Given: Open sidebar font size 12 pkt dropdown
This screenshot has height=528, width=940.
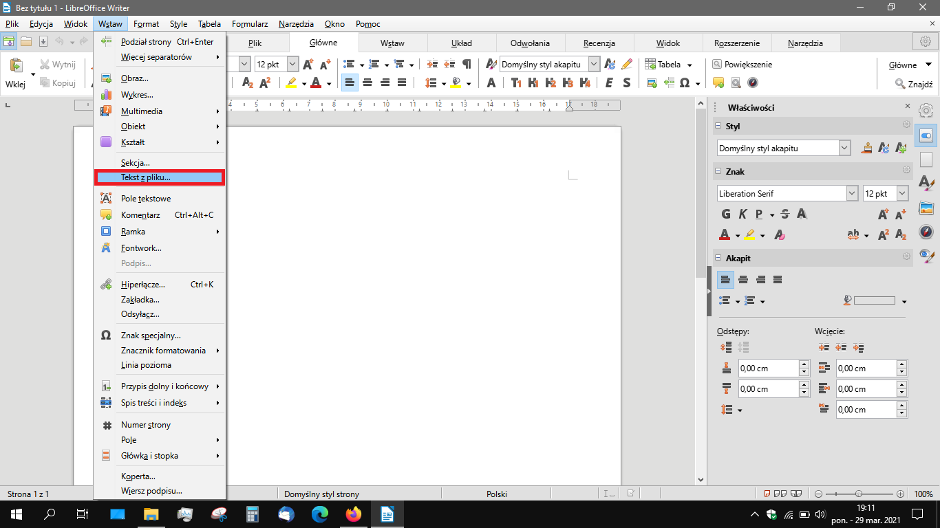Looking at the screenshot, I should (x=902, y=194).
